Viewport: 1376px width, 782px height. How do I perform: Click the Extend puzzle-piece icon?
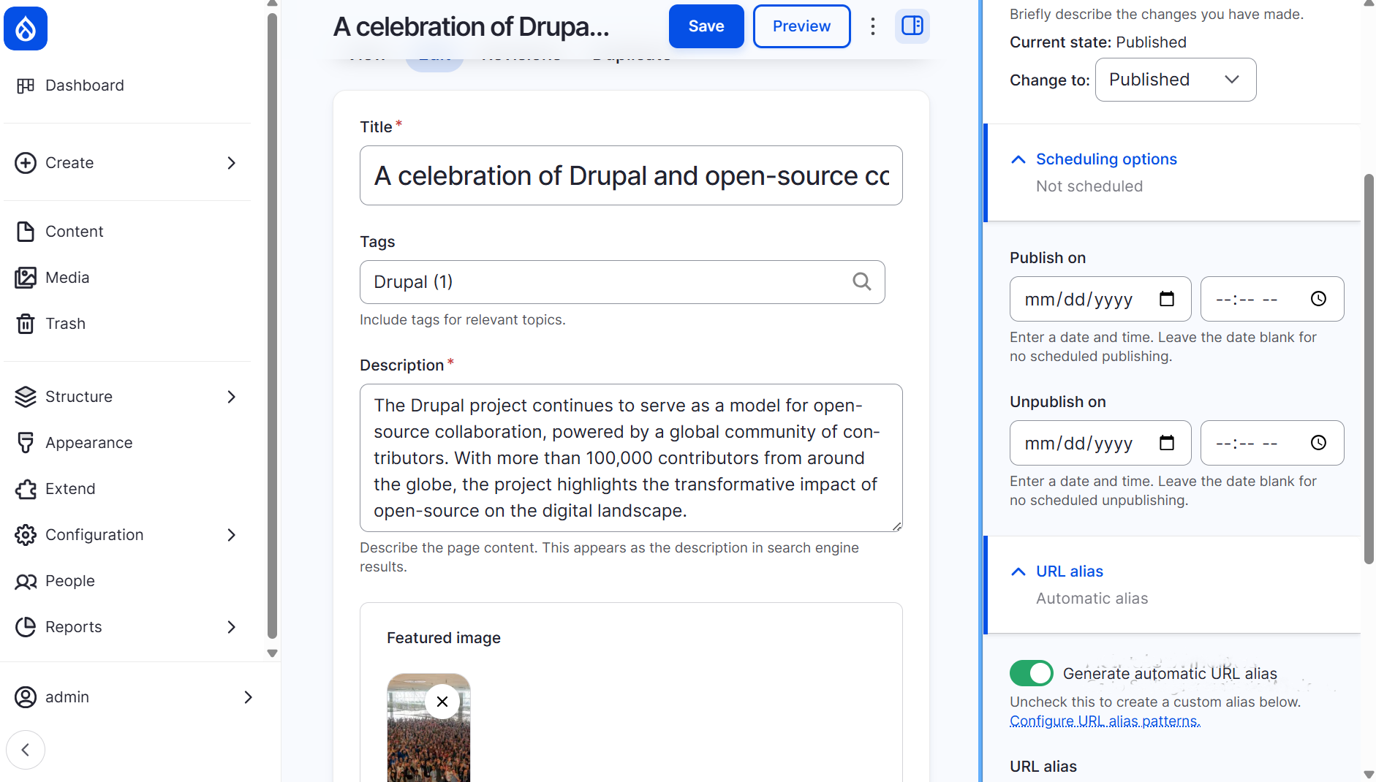coord(26,489)
